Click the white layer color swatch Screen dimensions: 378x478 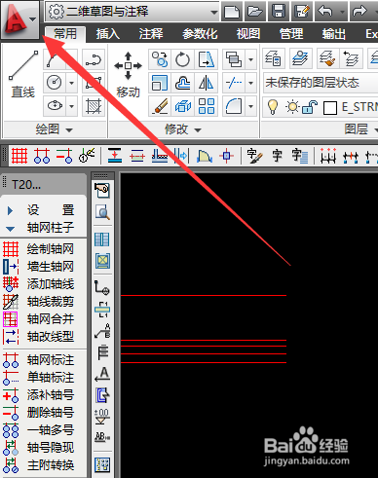[330, 108]
